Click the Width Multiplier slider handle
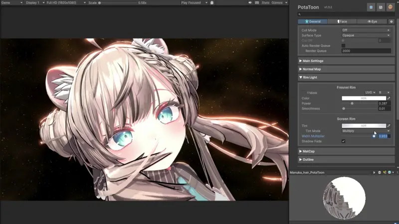 (x=374, y=136)
